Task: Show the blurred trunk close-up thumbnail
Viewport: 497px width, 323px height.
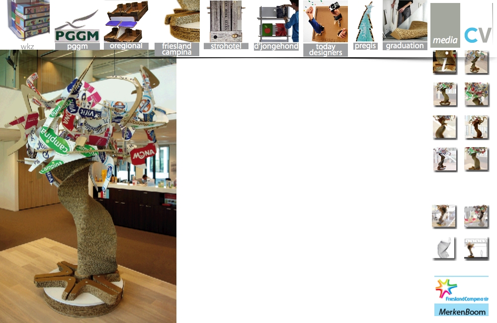Action: pyautogui.click(x=445, y=127)
